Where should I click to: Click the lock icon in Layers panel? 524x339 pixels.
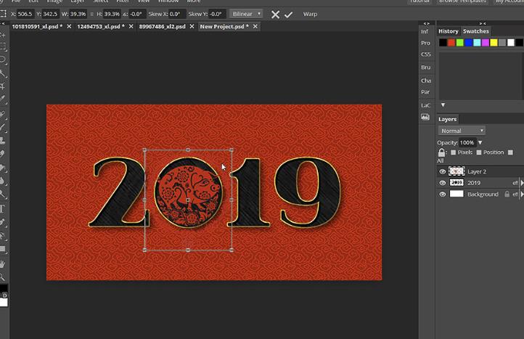pyautogui.click(x=441, y=152)
